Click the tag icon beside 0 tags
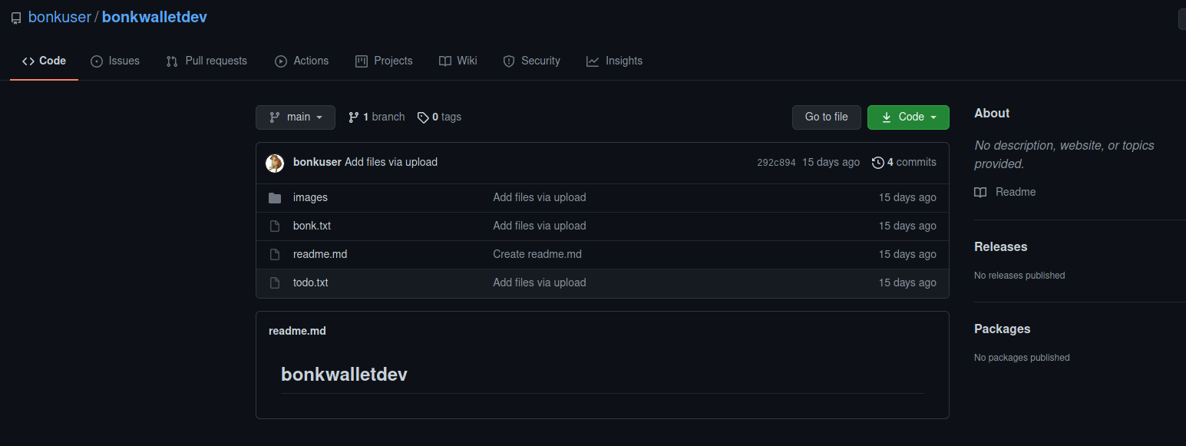The width and height of the screenshot is (1186, 446). [423, 117]
